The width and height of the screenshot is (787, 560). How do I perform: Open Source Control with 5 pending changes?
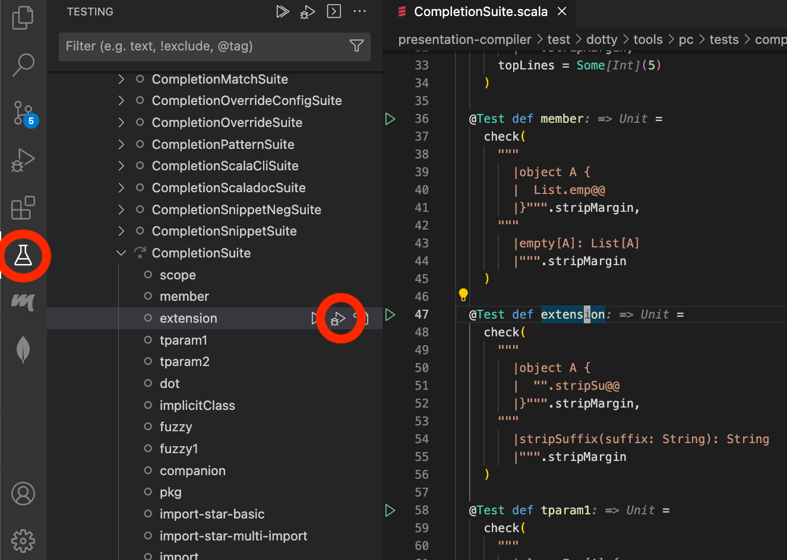pyautogui.click(x=23, y=113)
